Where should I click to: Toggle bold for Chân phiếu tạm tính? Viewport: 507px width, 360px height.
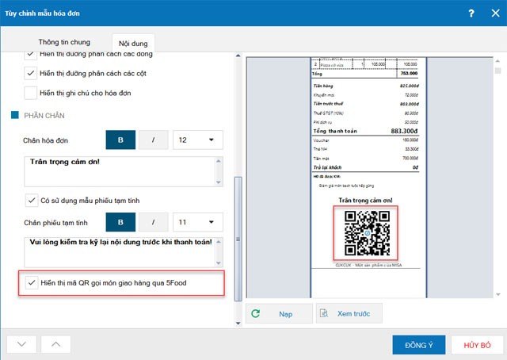[121, 221]
